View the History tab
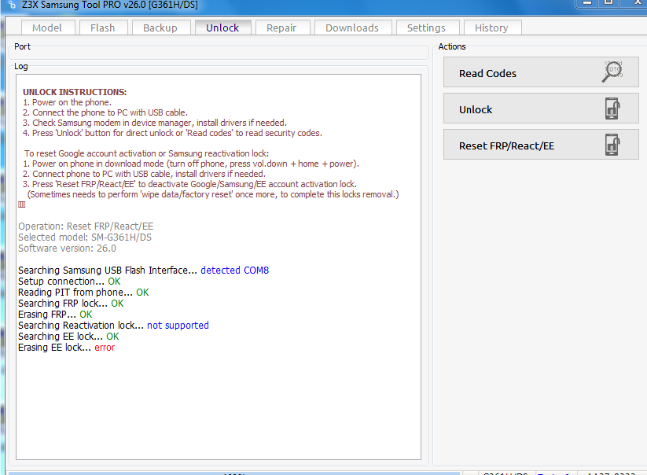 pyautogui.click(x=492, y=28)
